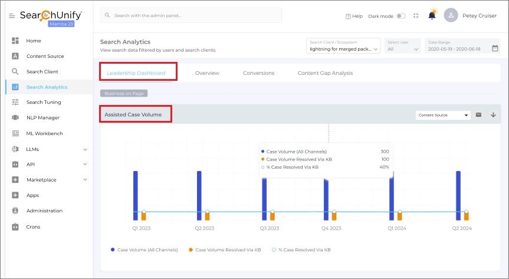
Task: Click the admin panel search field
Action: pos(191,15)
